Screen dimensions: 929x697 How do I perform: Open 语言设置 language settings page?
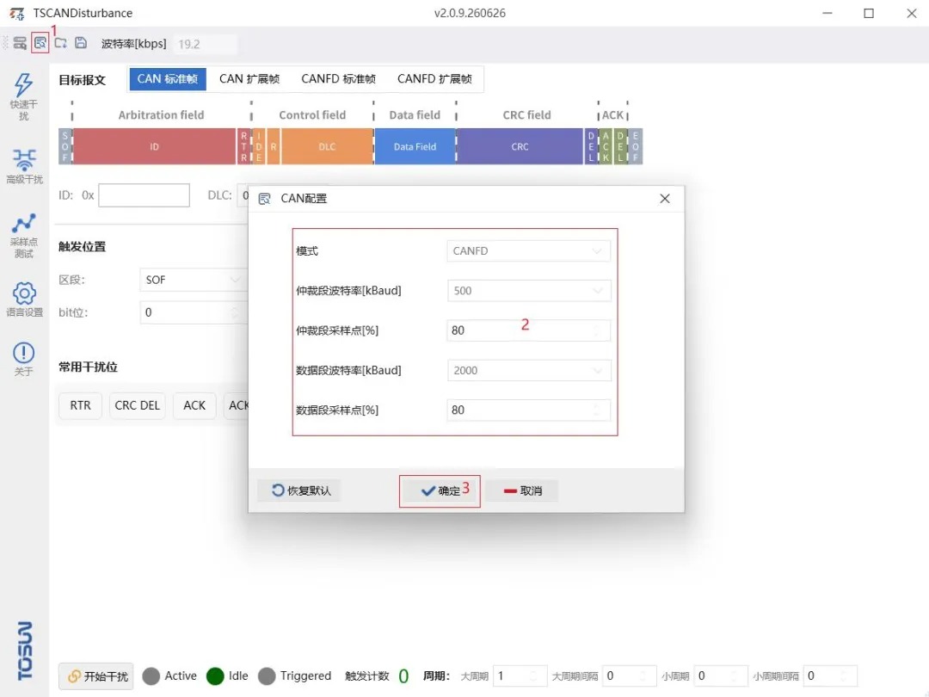(24, 299)
